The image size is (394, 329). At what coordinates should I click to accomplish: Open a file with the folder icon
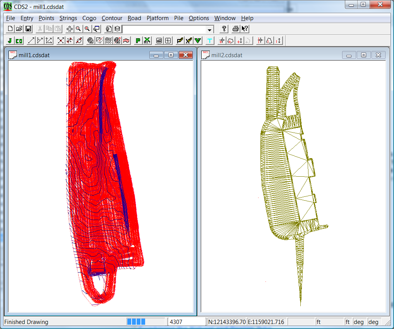(x=19, y=29)
